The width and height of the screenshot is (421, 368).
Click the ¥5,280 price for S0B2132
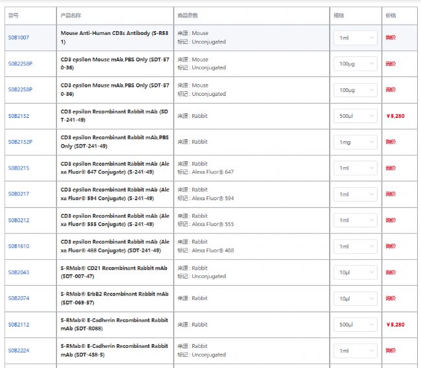(x=395, y=116)
